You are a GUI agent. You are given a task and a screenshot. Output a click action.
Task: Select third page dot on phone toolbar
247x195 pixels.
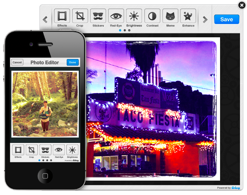click(x=47, y=160)
